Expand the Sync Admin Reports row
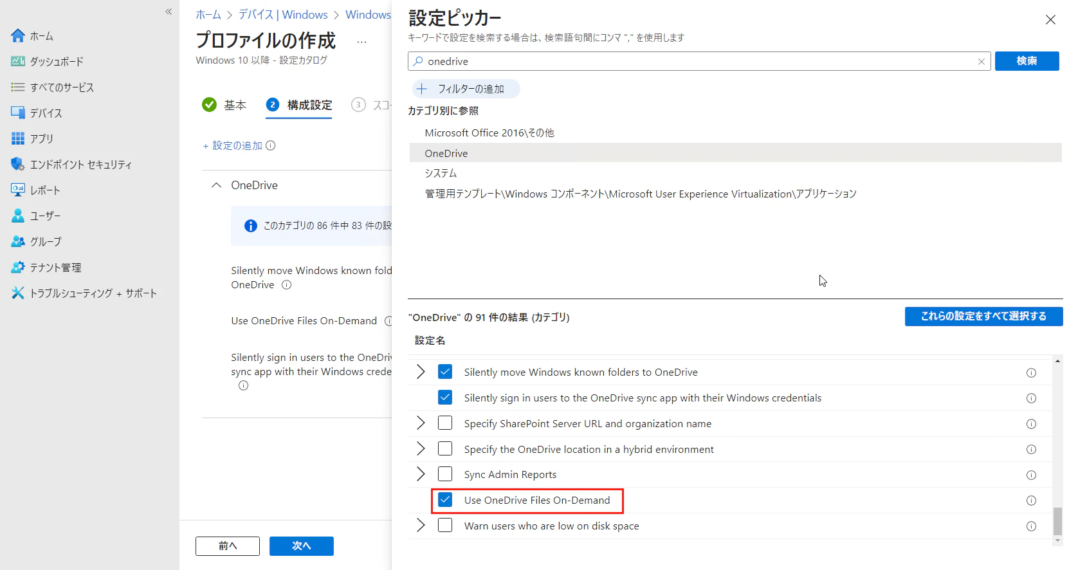The width and height of the screenshot is (1078, 570). pyautogui.click(x=421, y=474)
